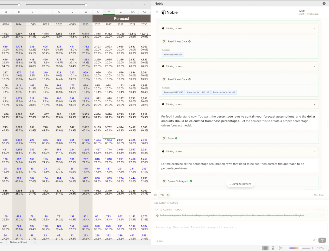Start a New Chat

pyautogui.click(x=317, y=195)
